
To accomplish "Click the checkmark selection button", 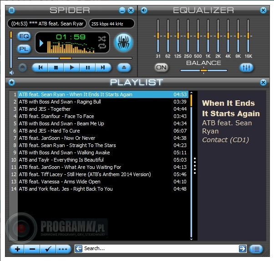I will point(48,249).
